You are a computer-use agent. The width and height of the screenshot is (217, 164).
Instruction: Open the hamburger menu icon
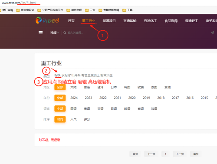[x=41, y=33]
